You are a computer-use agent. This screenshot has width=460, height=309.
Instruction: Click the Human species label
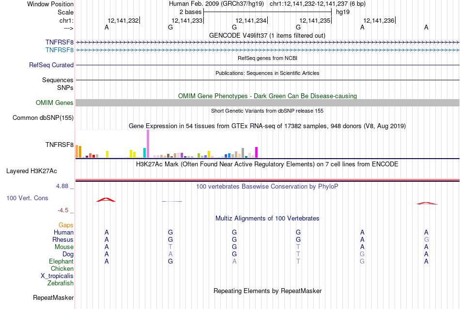(63, 232)
